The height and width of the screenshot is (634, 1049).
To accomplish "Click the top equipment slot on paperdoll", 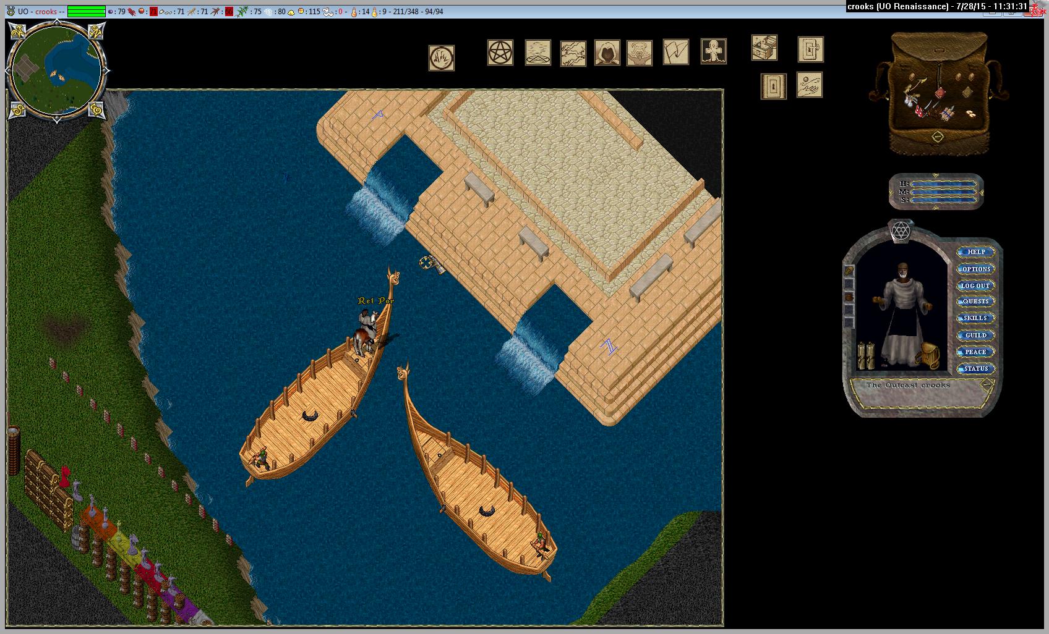I will pyautogui.click(x=849, y=271).
